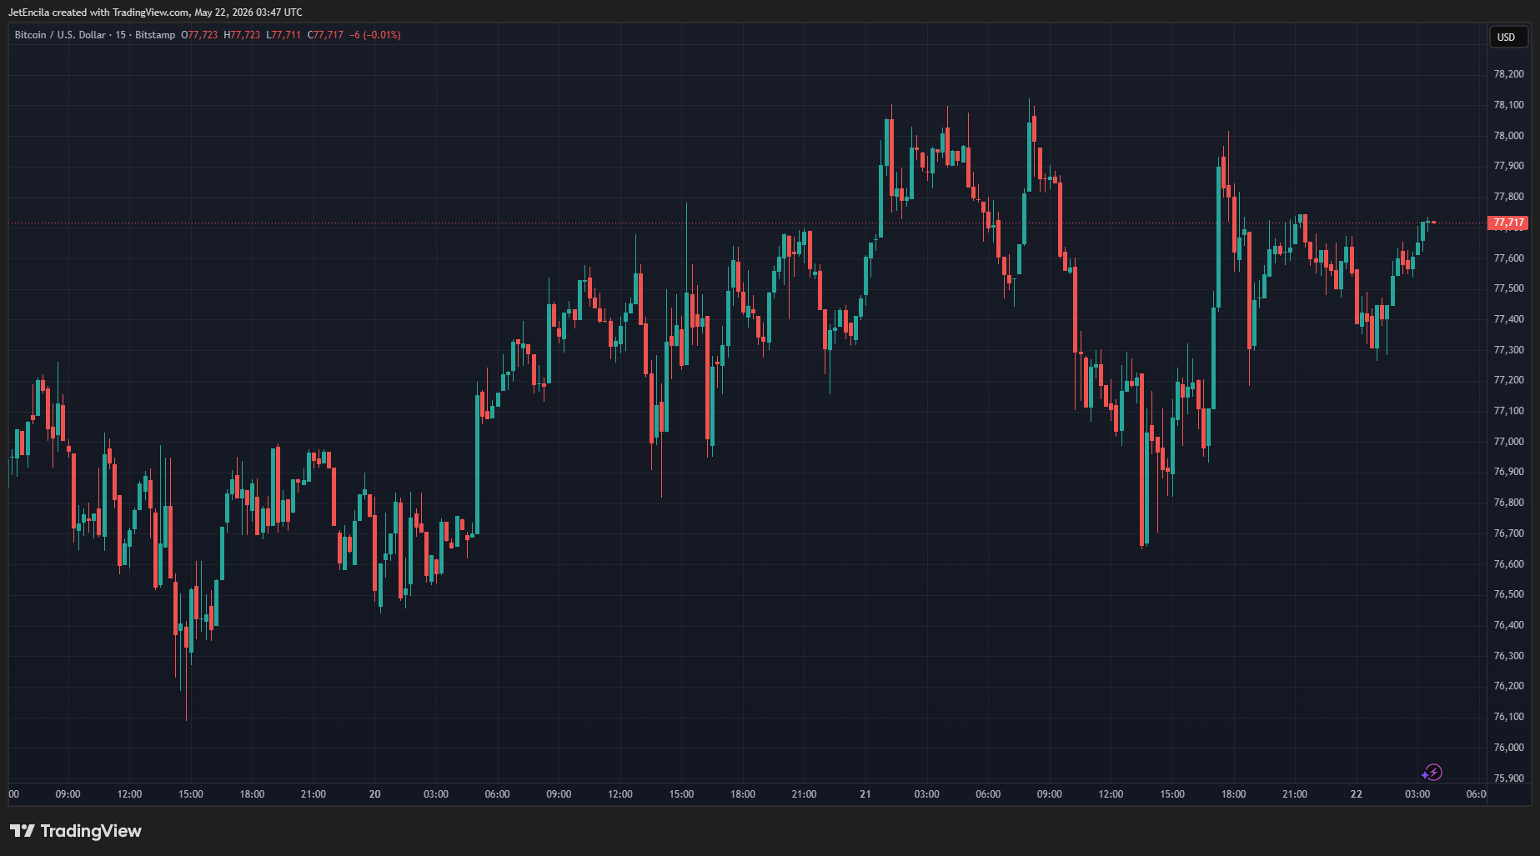Click the 76,800 price scale label

1508,503
